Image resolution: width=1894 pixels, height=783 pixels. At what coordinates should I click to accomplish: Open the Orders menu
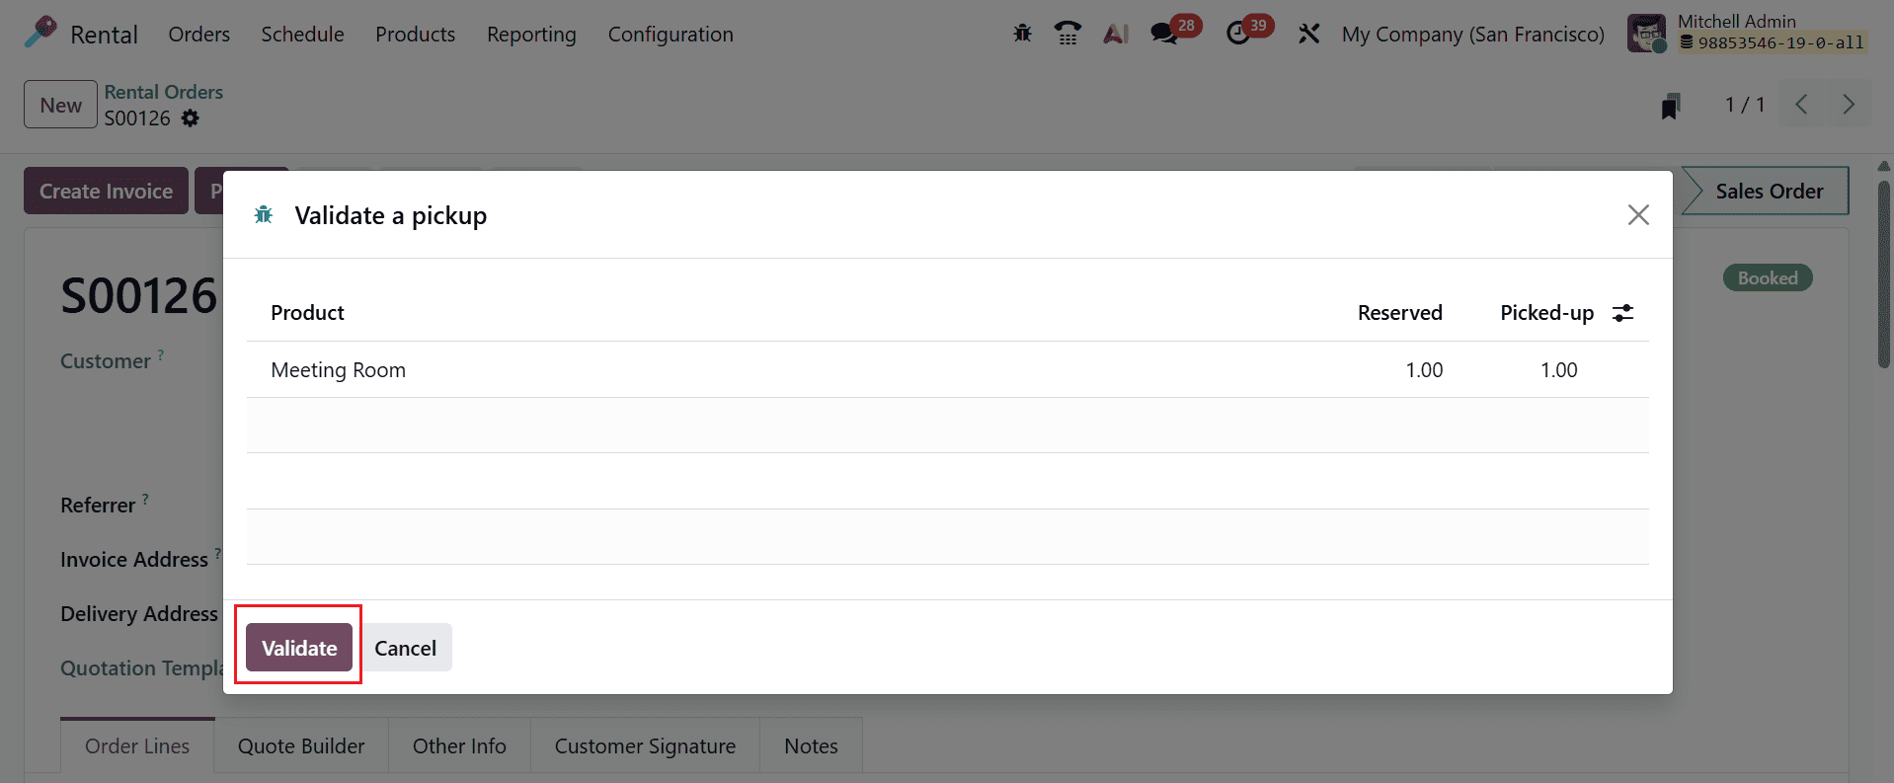(198, 35)
